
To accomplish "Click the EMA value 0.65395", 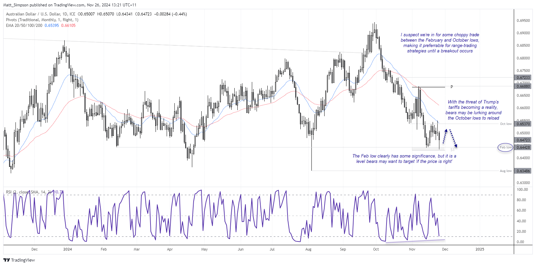I will (52, 26).
